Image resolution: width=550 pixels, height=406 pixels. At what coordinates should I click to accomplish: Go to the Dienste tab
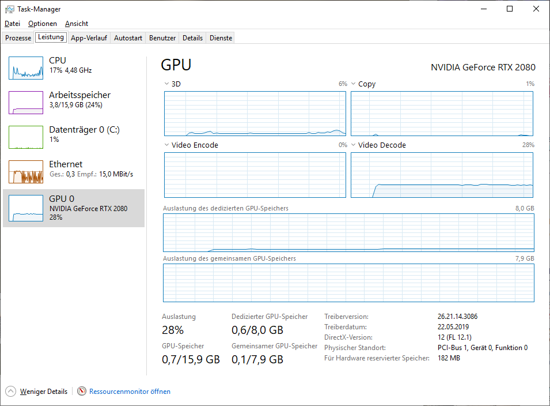coord(221,38)
